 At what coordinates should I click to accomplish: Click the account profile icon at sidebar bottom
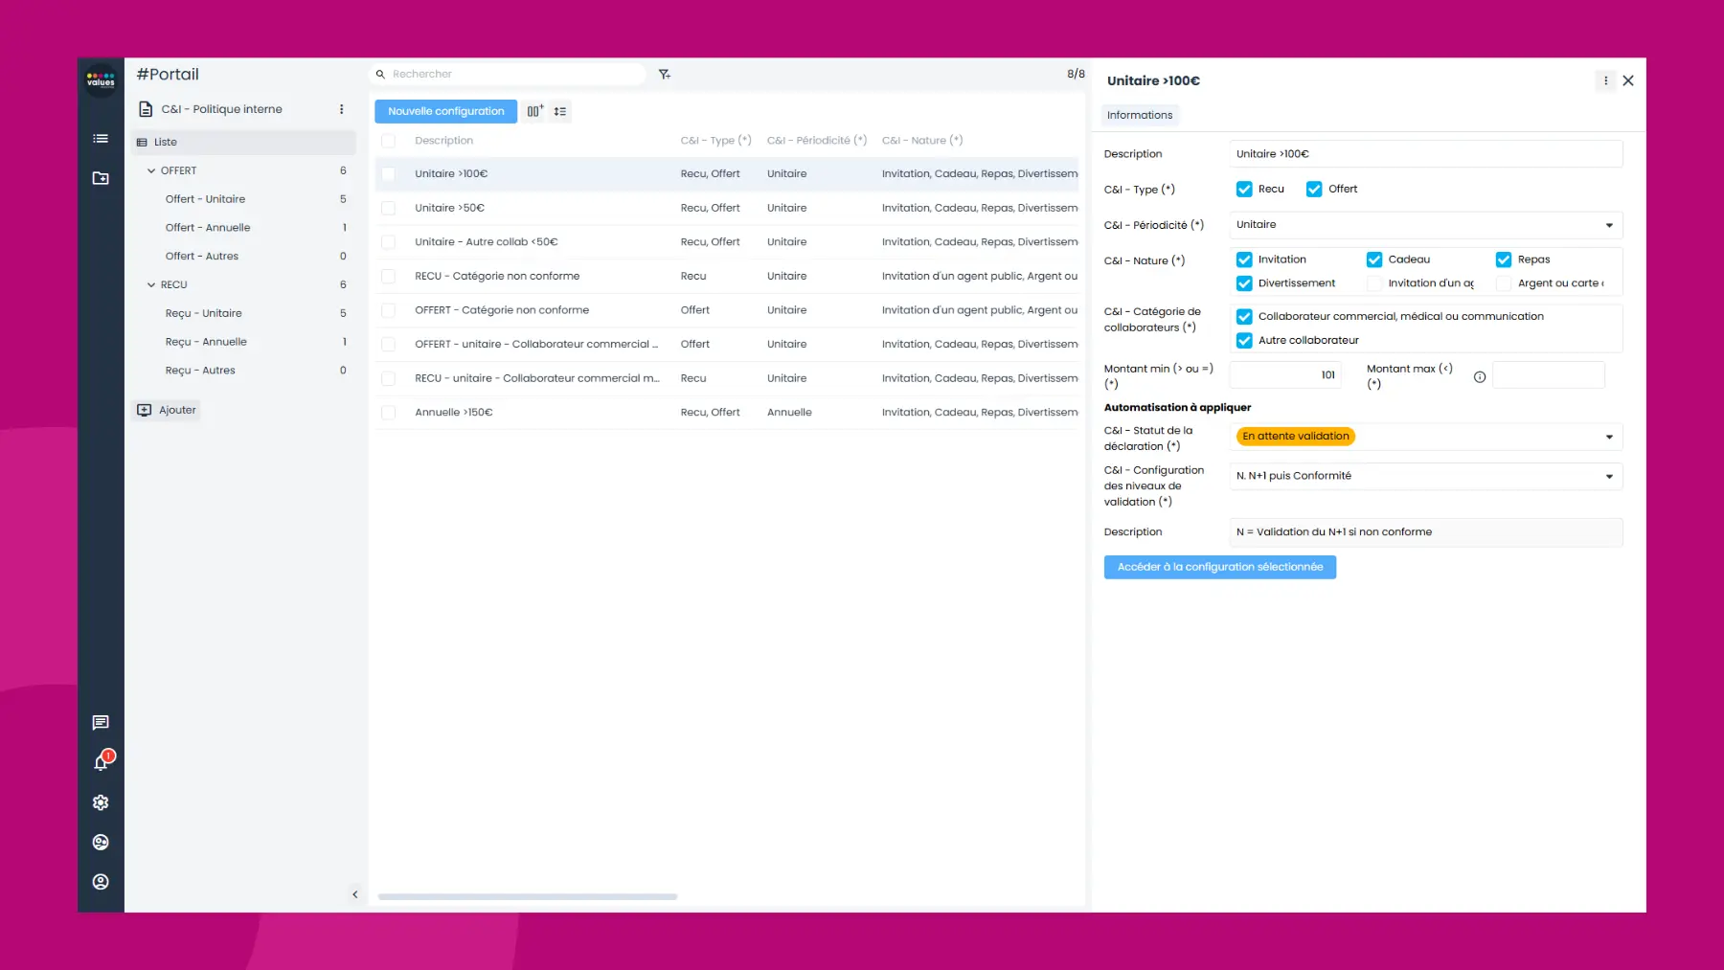point(101,881)
